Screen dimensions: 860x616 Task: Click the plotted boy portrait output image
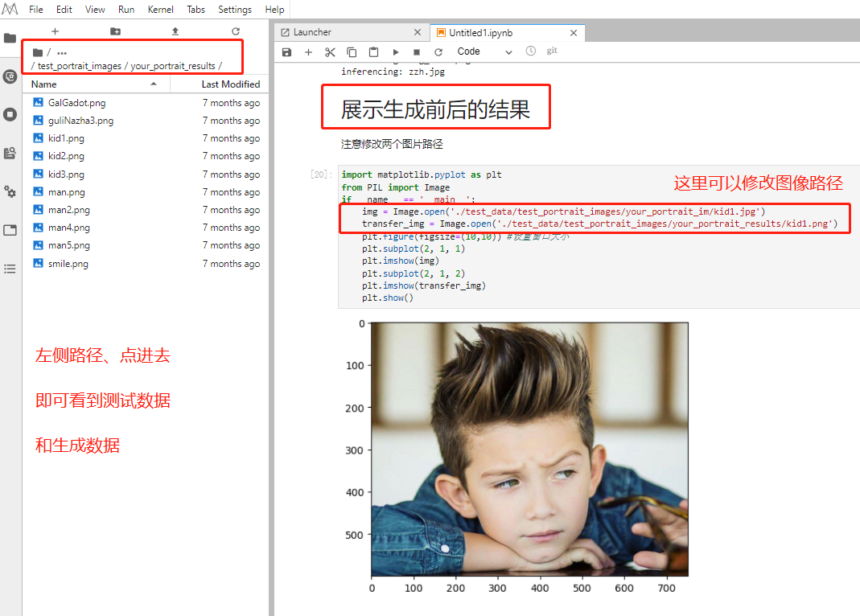click(x=530, y=450)
